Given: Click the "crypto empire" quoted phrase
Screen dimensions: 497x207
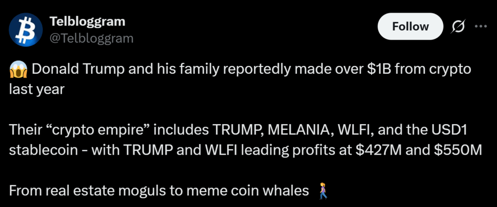Looking at the screenshot, I should 98,129.
